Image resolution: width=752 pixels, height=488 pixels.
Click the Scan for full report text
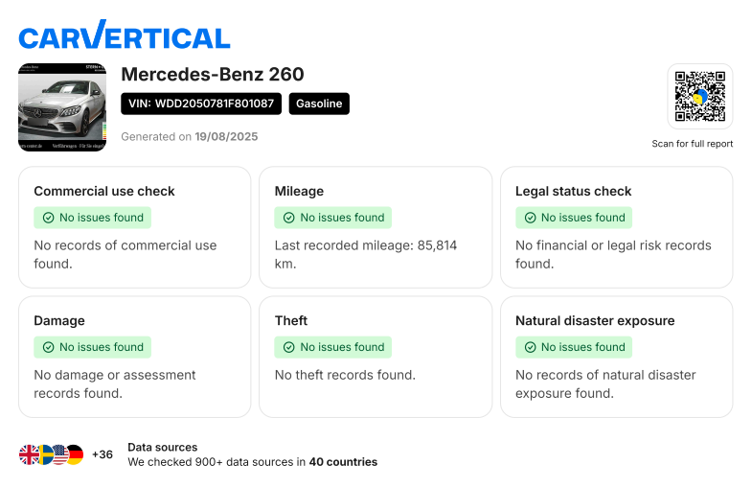click(x=692, y=144)
